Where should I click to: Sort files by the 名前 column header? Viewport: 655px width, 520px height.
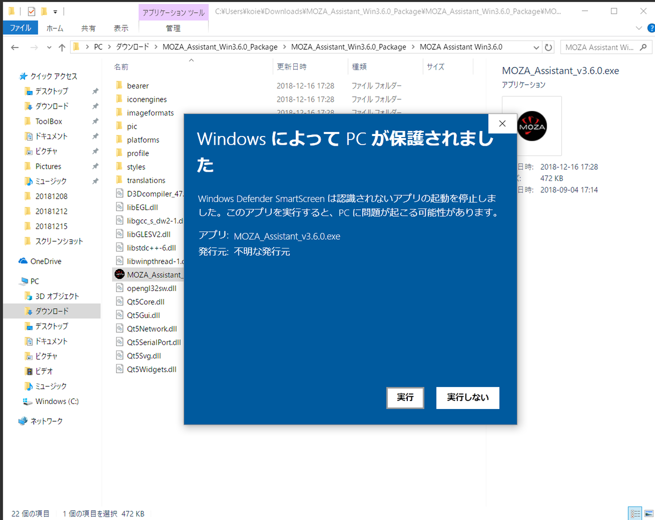point(121,67)
